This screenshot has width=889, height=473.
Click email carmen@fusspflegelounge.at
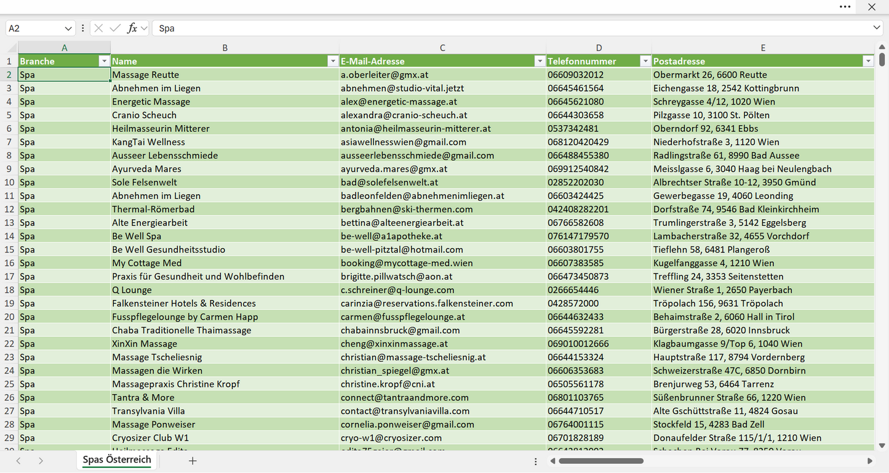442,317
